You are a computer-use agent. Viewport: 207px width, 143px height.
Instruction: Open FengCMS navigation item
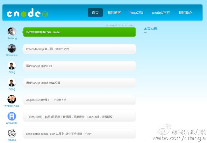136,12
